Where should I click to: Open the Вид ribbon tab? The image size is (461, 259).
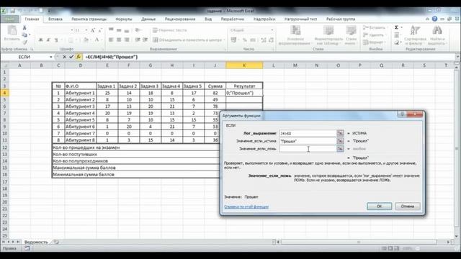pos(208,19)
